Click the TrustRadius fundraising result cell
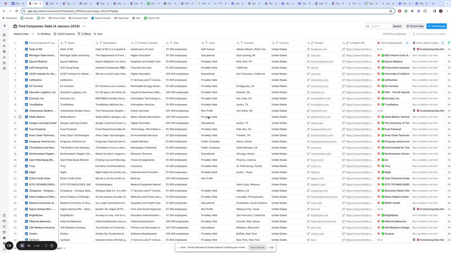The width and height of the screenshot is (451, 253). [393, 105]
